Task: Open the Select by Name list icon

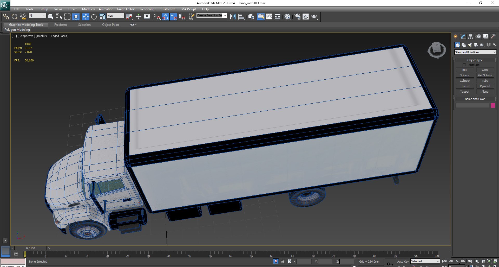Action: pos(59,17)
